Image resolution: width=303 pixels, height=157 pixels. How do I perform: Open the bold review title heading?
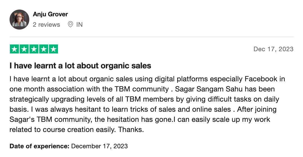click(80, 66)
